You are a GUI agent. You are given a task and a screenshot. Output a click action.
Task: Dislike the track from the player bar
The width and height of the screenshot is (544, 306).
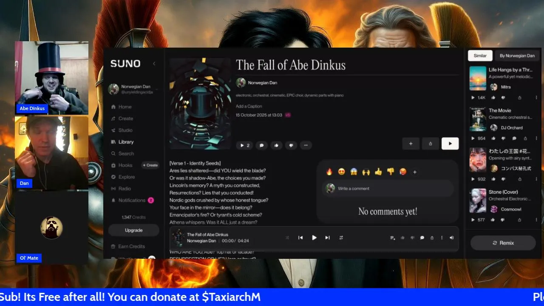[x=412, y=238]
